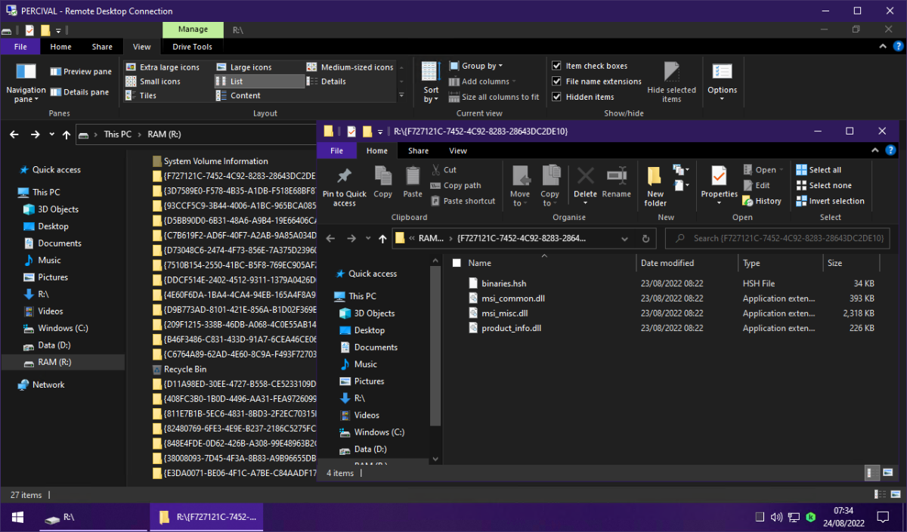Open the Group by dropdown

click(x=475, y=66)
